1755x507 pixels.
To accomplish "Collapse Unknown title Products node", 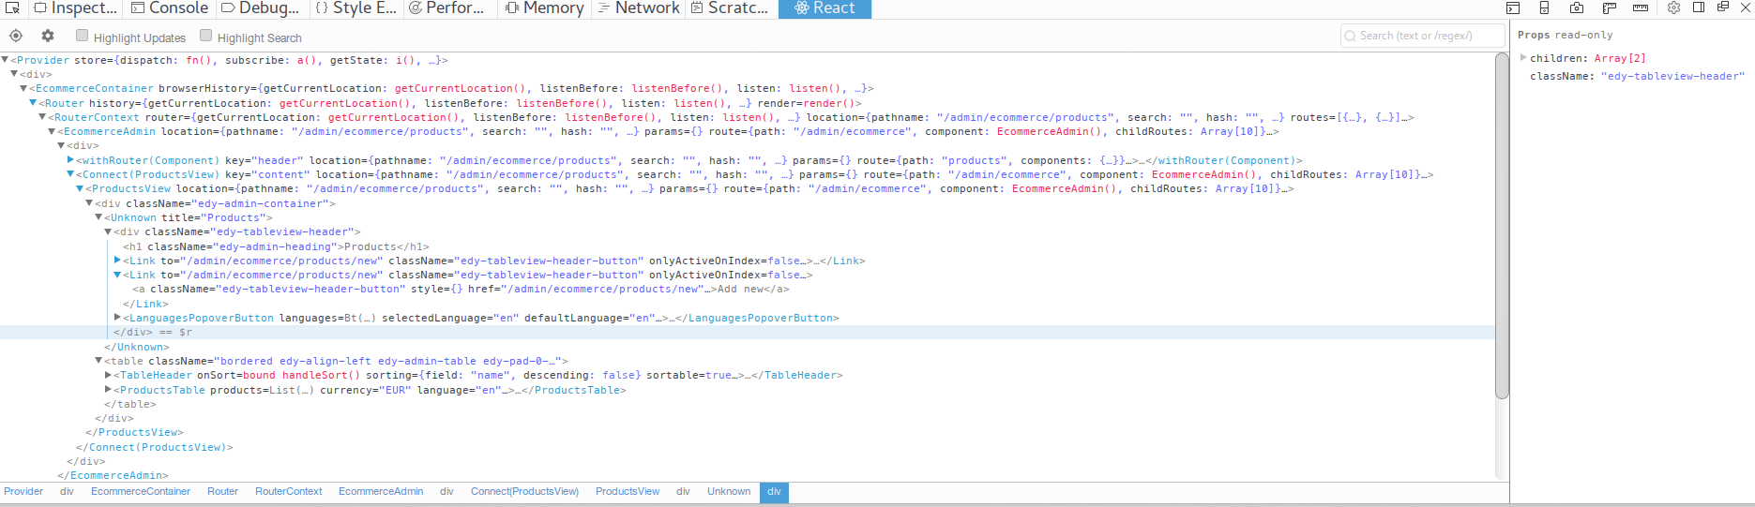I will click(x=98, y=217).
